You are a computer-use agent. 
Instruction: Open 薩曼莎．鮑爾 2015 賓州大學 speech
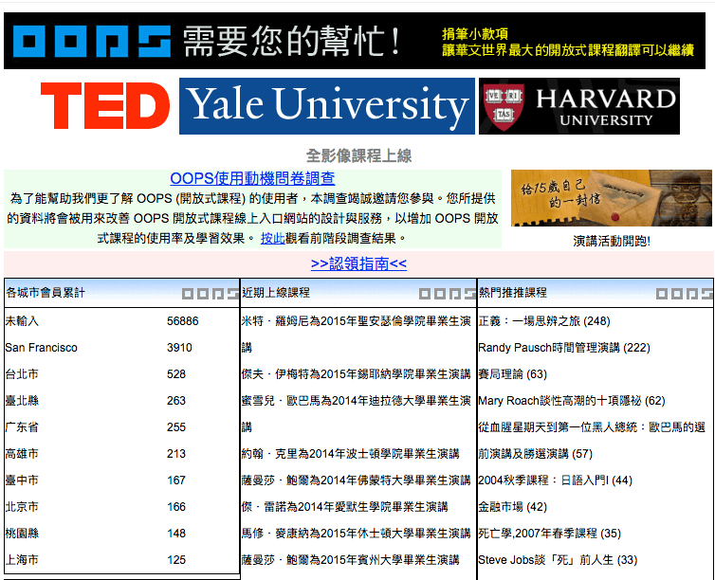tap(350, 559)
